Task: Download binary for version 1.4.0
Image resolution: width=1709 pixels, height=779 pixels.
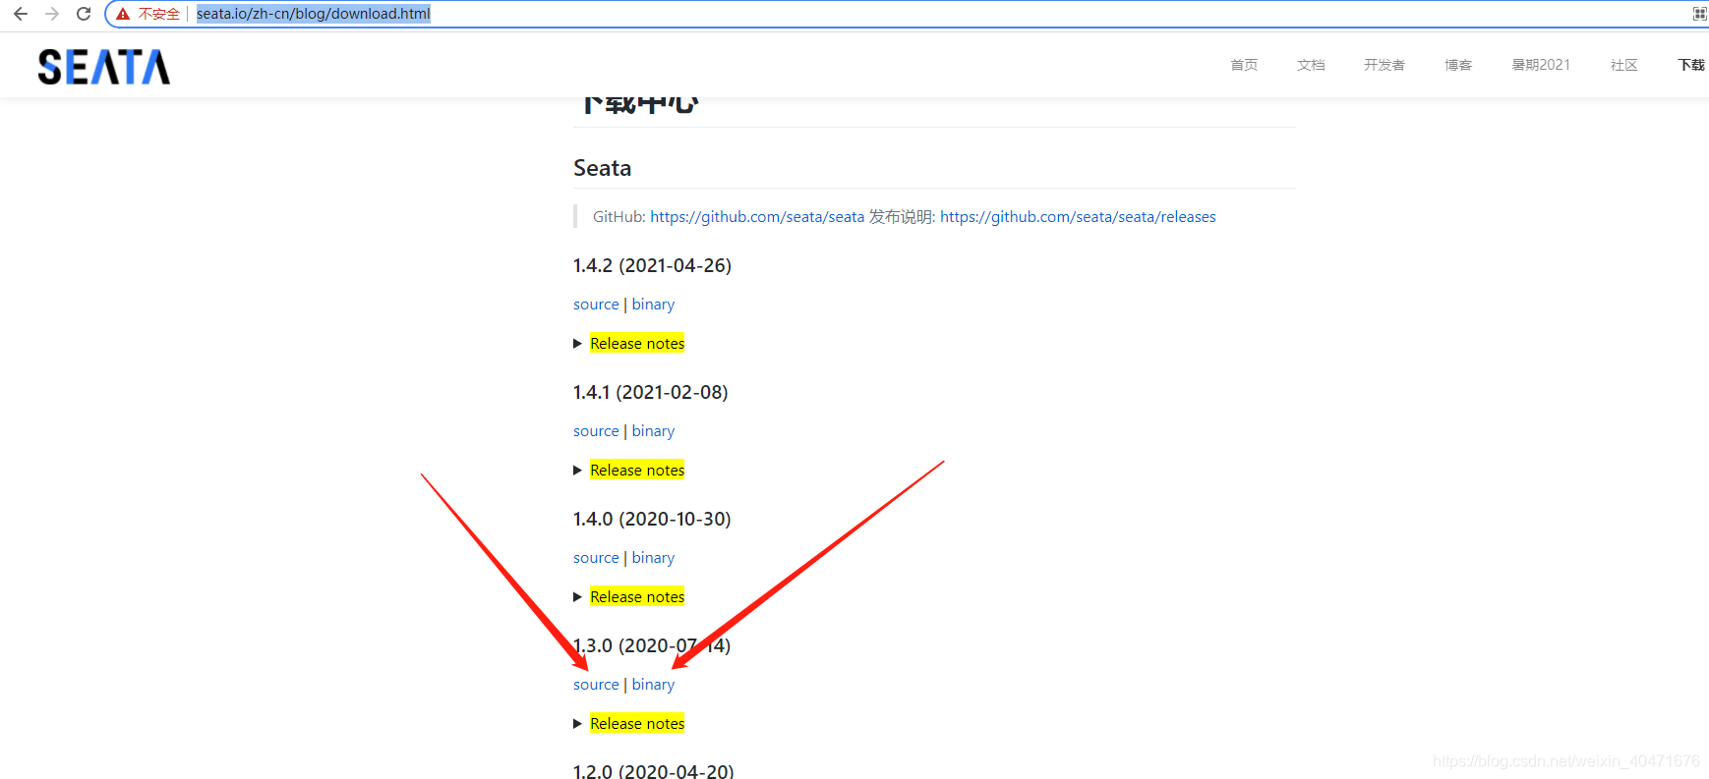Action: (x=653, y=558)
